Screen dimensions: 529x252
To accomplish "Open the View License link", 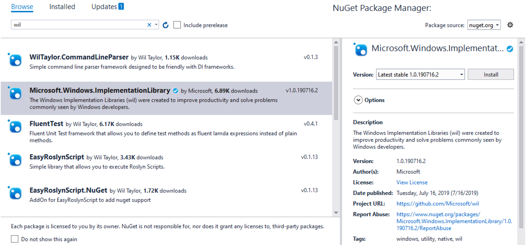I will [x=412, y=182].
